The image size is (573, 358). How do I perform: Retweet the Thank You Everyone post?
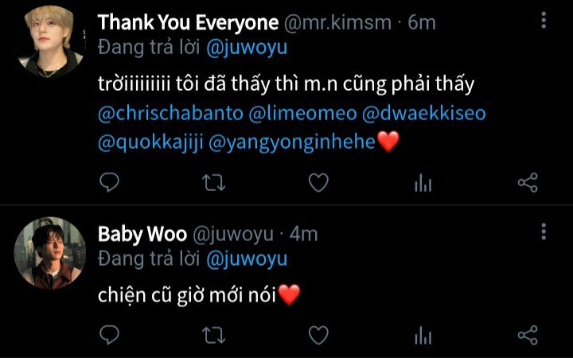click(x=214, y=183)
